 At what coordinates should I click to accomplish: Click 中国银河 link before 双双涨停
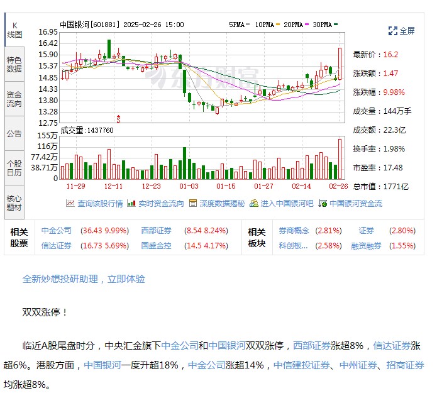(x=227, y=346)
